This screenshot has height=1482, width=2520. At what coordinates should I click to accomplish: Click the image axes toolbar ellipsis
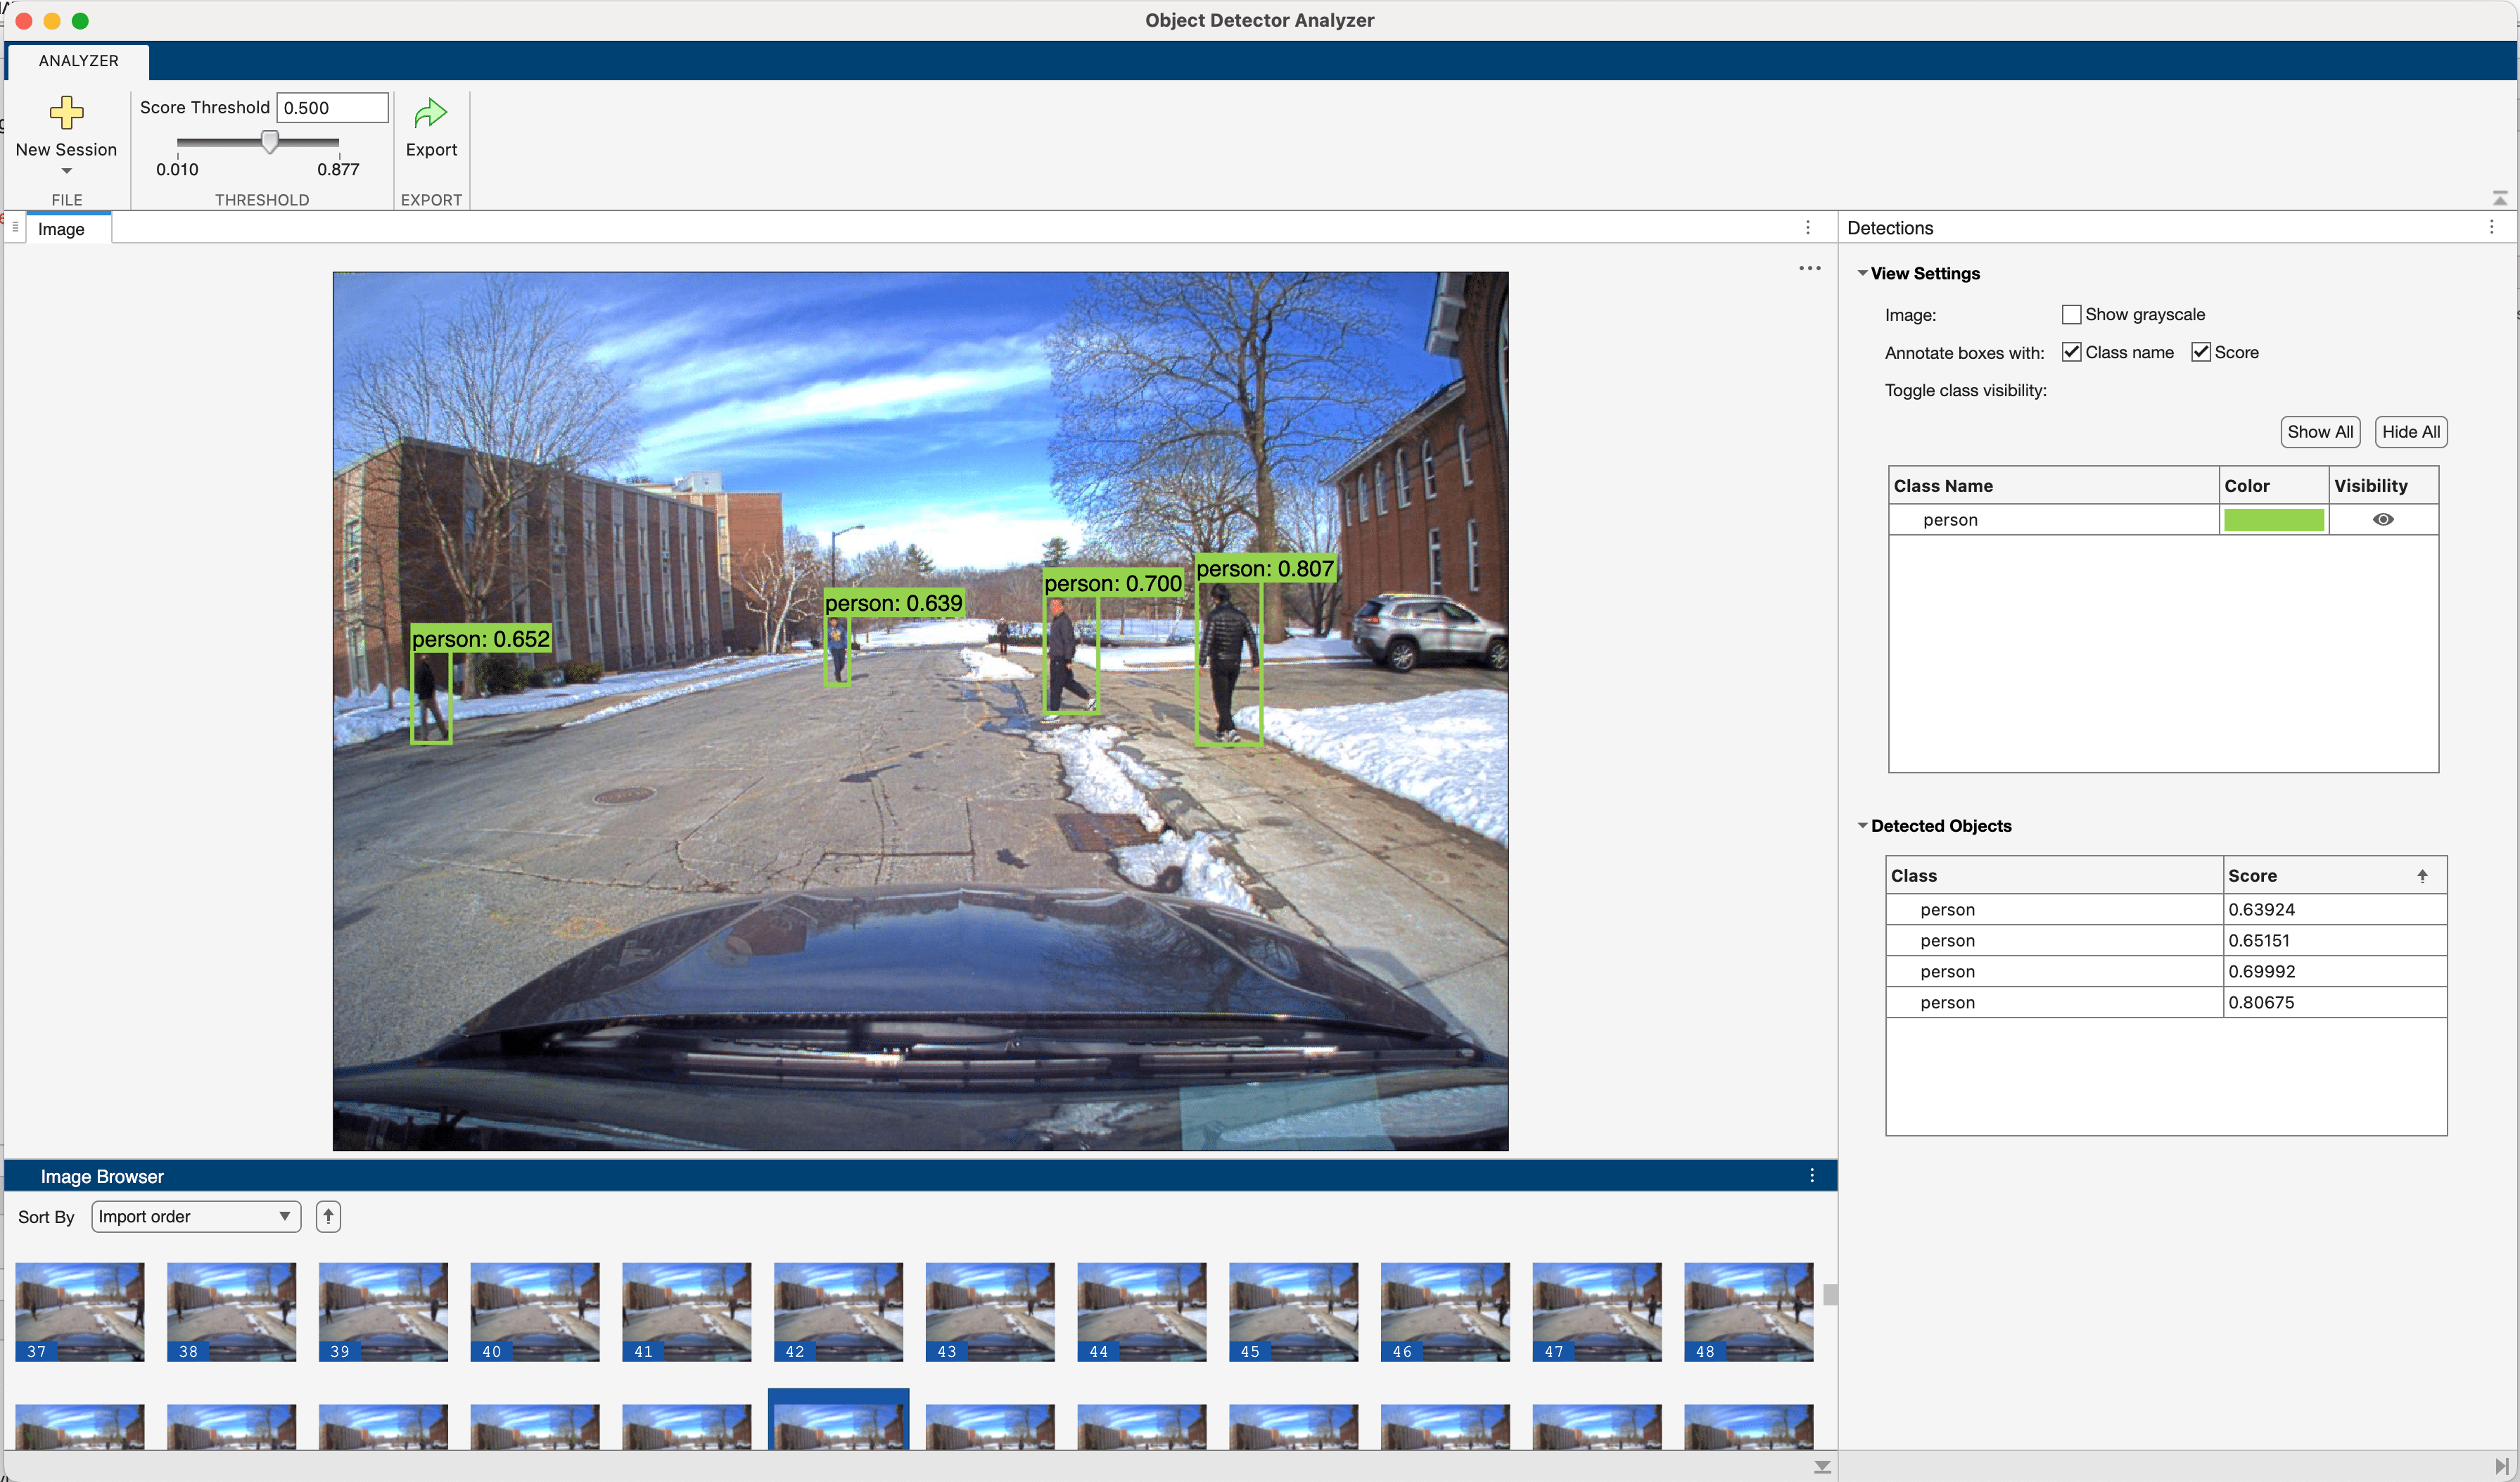(x=1809, y=268)
